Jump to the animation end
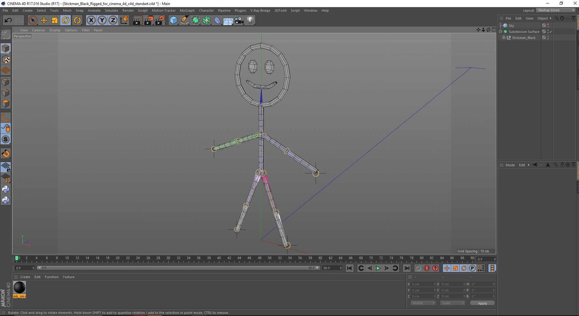 click(407, 268)
